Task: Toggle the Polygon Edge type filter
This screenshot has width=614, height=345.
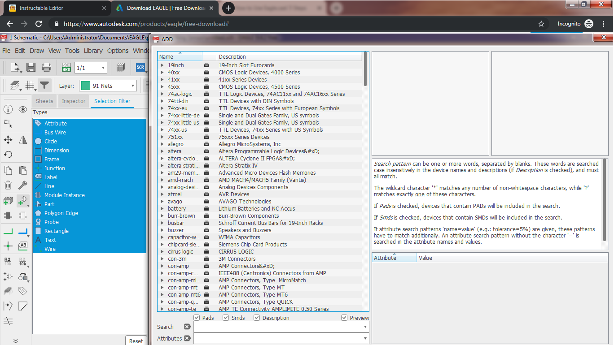Action: click(90, 213)
